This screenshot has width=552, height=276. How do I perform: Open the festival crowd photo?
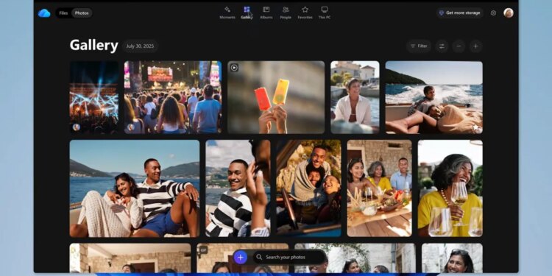173,97
